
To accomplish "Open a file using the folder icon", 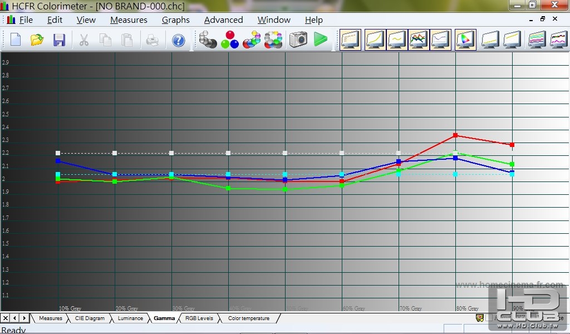I will (x=37, y=40).
